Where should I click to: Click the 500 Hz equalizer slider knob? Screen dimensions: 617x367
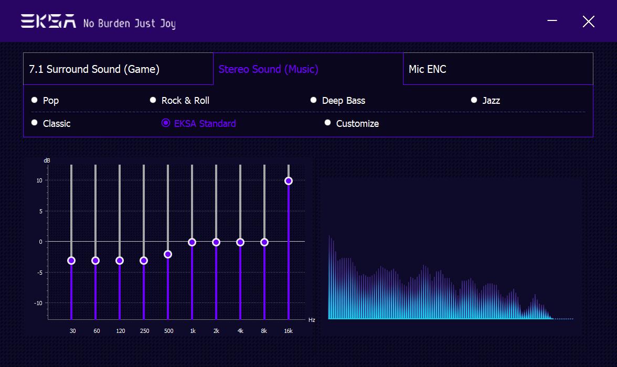[168, 254]
